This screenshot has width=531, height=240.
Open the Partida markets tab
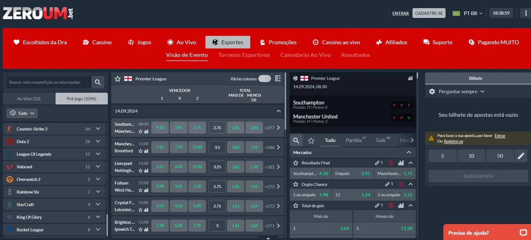356,140
